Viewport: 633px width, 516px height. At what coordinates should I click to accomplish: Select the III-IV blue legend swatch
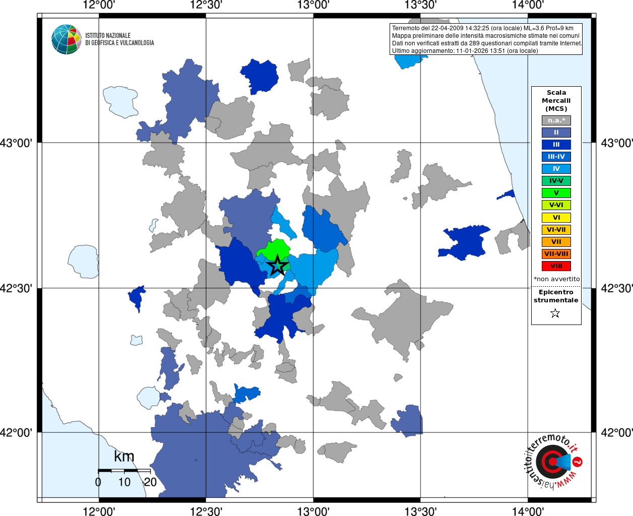556,157
